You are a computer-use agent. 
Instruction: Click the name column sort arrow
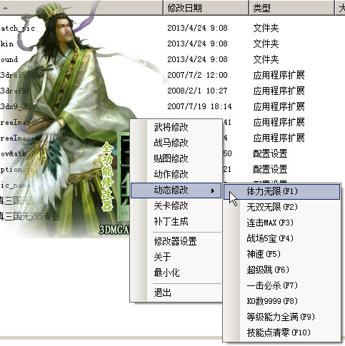(5, 8)
